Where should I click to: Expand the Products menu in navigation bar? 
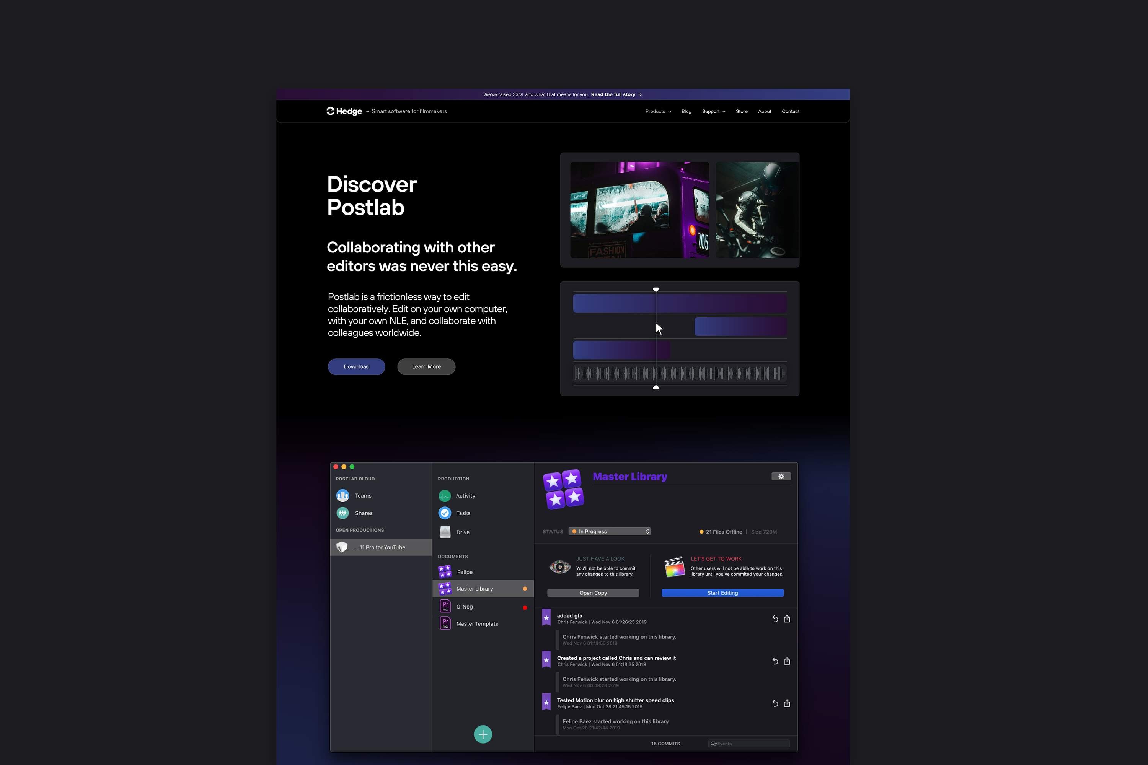[x=658, y=111]
